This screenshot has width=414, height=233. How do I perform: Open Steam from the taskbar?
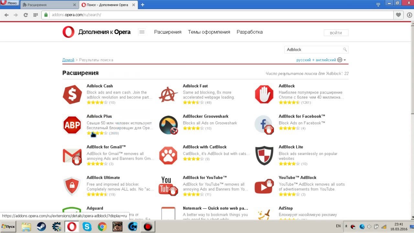41,227
